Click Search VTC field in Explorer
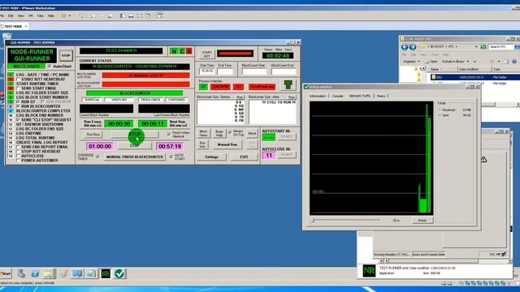Viewport: 520px width, 292px height. point(500,47)
